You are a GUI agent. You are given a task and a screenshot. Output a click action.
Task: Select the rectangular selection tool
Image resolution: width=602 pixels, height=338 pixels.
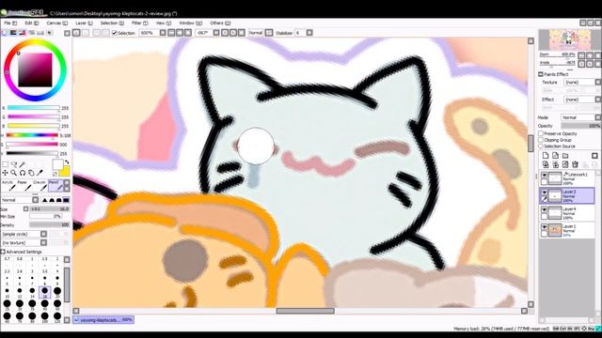[x=5, y=164]
